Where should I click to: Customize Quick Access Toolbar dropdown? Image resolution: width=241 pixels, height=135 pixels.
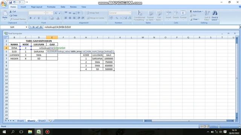pyautogui.click(x=27, y=2)
